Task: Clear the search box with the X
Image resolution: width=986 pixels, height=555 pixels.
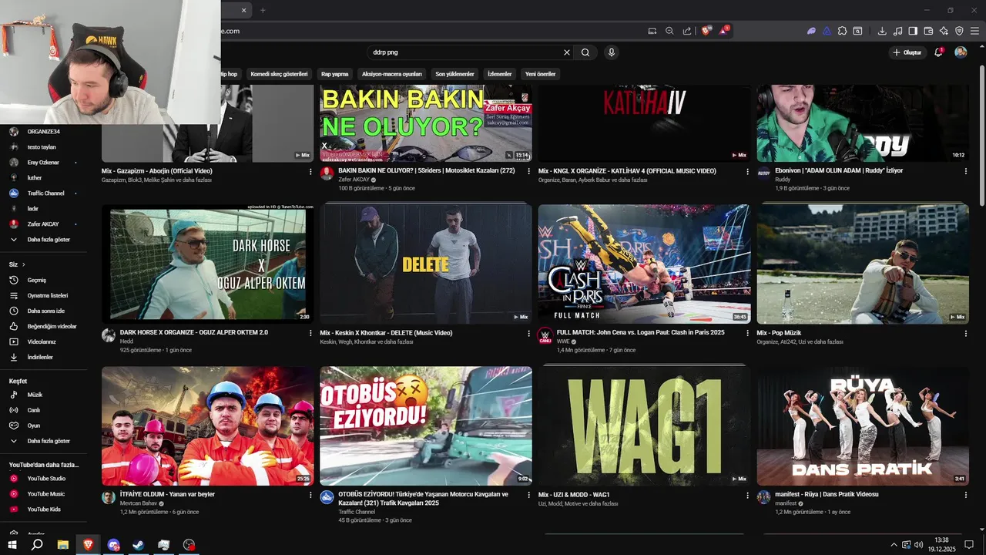Action: tap(567, 52)
